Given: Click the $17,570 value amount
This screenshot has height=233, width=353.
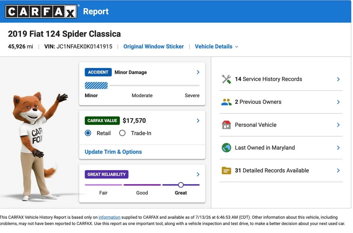Looking at the screenshot, I should coord(134,121).
